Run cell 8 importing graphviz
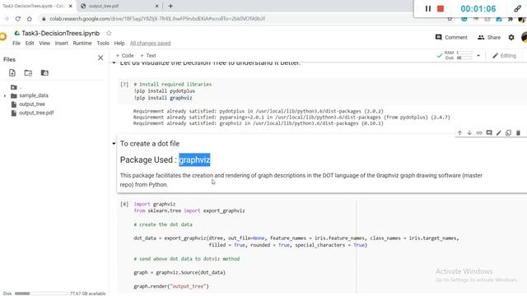The image size is (527, 296). click(124, 204)
